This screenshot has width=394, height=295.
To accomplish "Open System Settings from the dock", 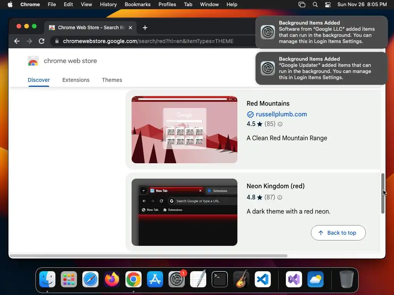I will pyautogui.click(x=177, y=279).
